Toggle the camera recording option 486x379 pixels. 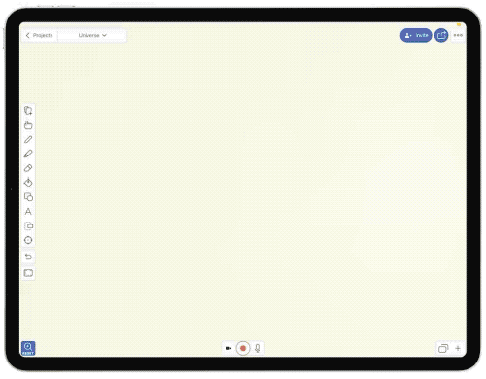(x=228, y=348)
